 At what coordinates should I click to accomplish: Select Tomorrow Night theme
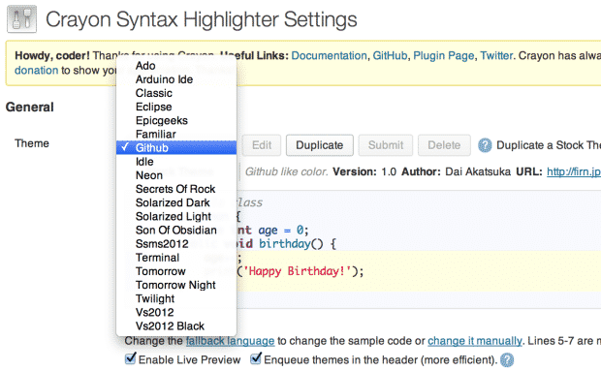point(176,285)
